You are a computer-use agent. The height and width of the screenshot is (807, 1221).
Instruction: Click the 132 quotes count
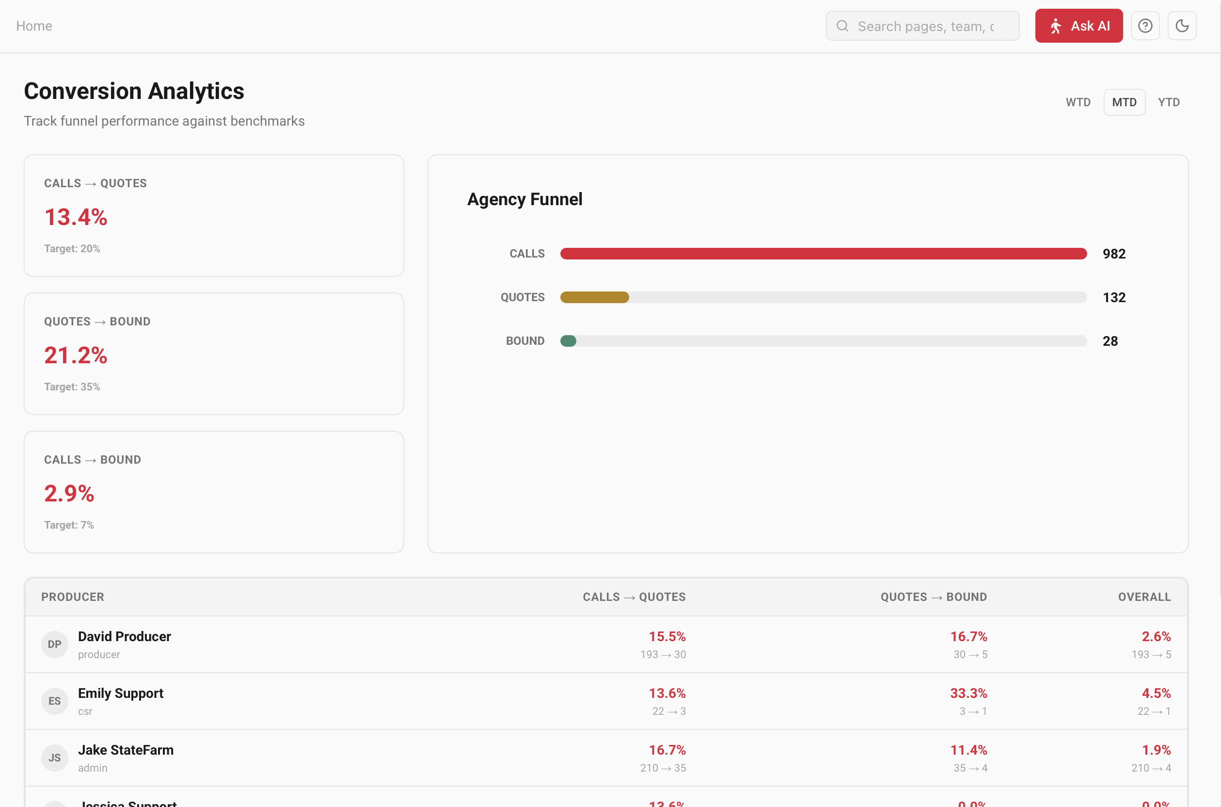(1114, 297)
